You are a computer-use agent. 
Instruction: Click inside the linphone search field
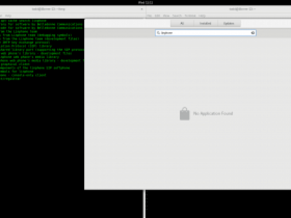pos(205,33)
